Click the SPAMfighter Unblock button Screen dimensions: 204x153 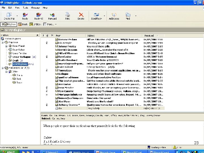click(35, 24)
